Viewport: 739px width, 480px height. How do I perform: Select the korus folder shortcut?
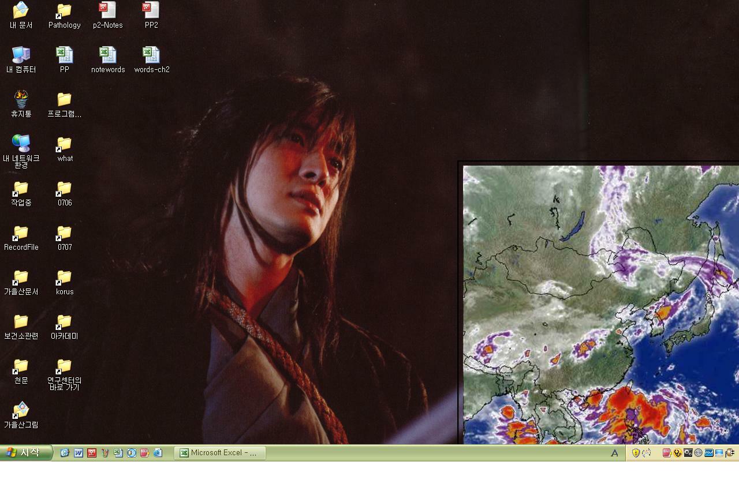click(x=65, y=282)
